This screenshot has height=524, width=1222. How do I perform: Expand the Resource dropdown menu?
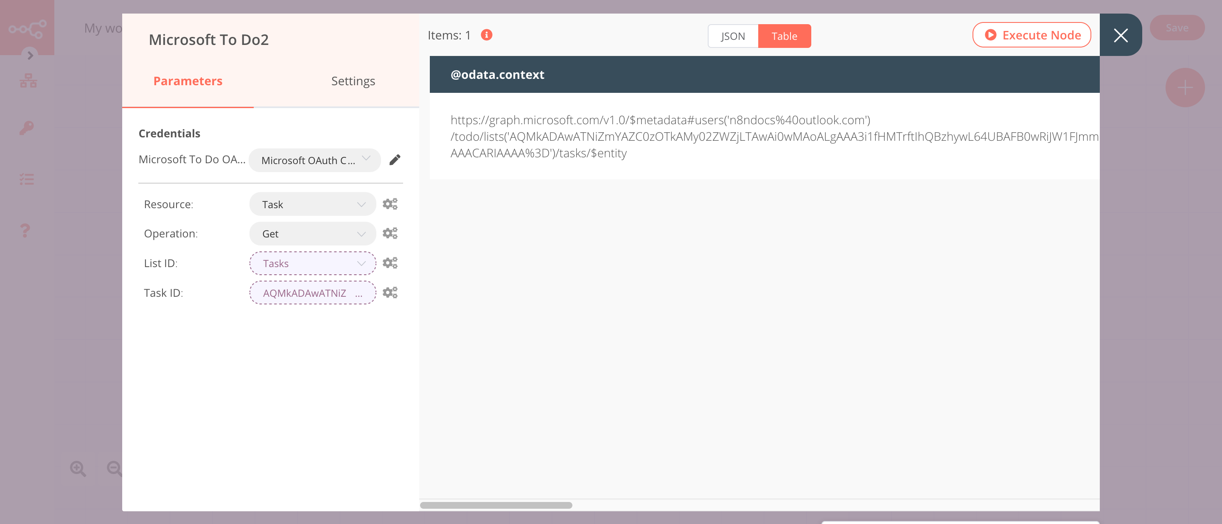(x=312, y=204)
